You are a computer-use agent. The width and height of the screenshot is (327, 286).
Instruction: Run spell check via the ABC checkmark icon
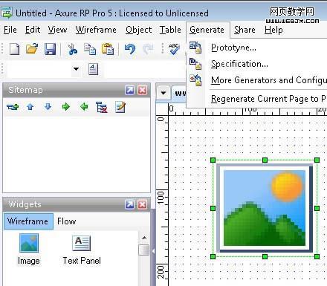[174, 49]
